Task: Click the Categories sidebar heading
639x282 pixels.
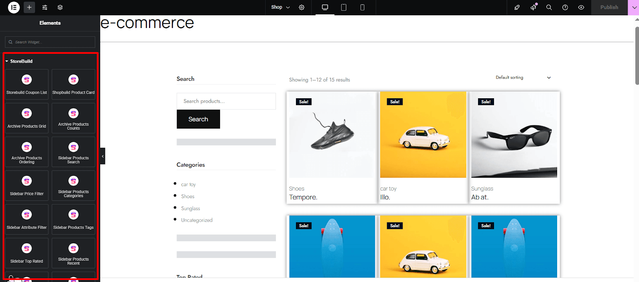Action: click(191, 165)
